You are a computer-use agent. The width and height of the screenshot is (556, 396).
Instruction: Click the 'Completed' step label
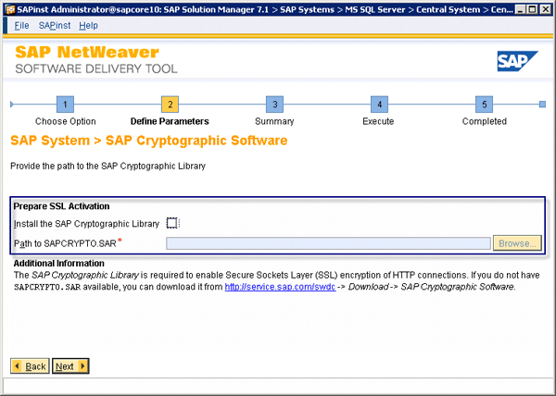pos(485,121)
